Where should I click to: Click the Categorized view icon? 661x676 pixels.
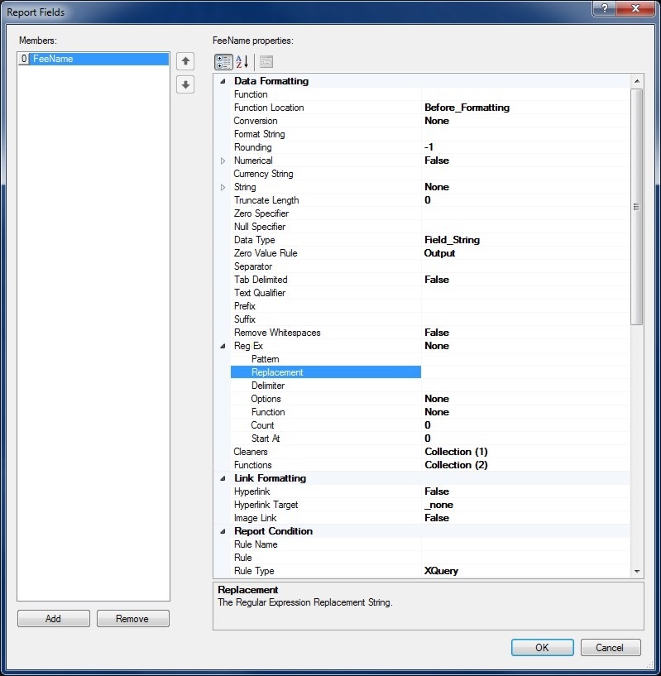(x=223, y=62)
